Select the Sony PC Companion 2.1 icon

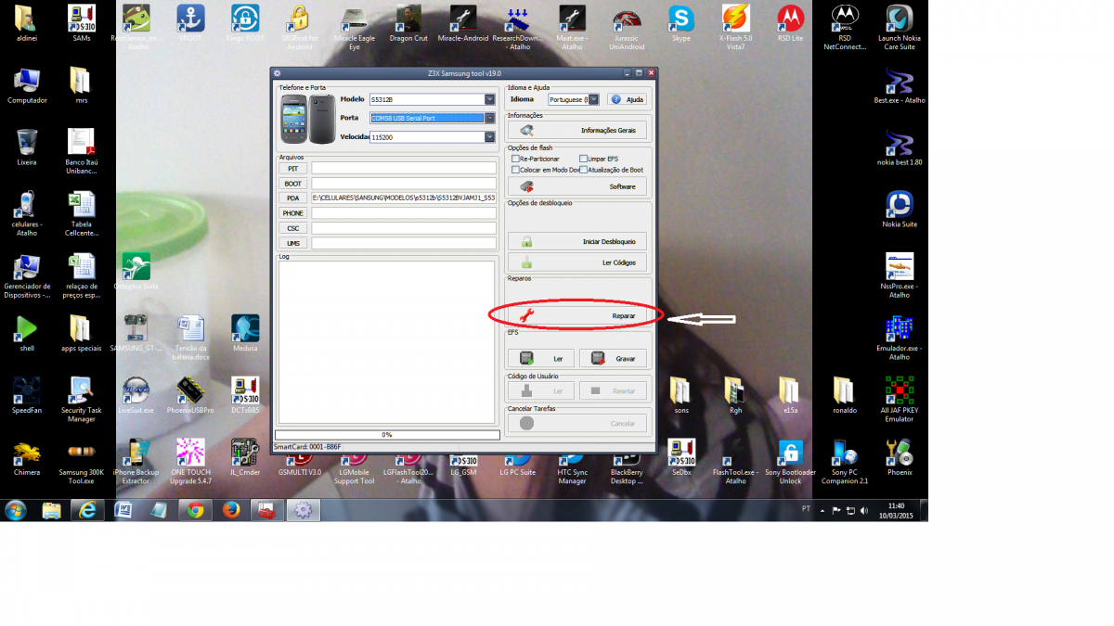coord(845,462)
